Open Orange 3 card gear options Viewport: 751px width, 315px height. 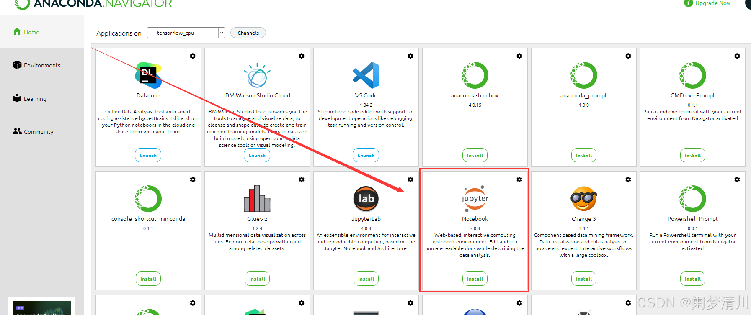(x=628, y=179)
